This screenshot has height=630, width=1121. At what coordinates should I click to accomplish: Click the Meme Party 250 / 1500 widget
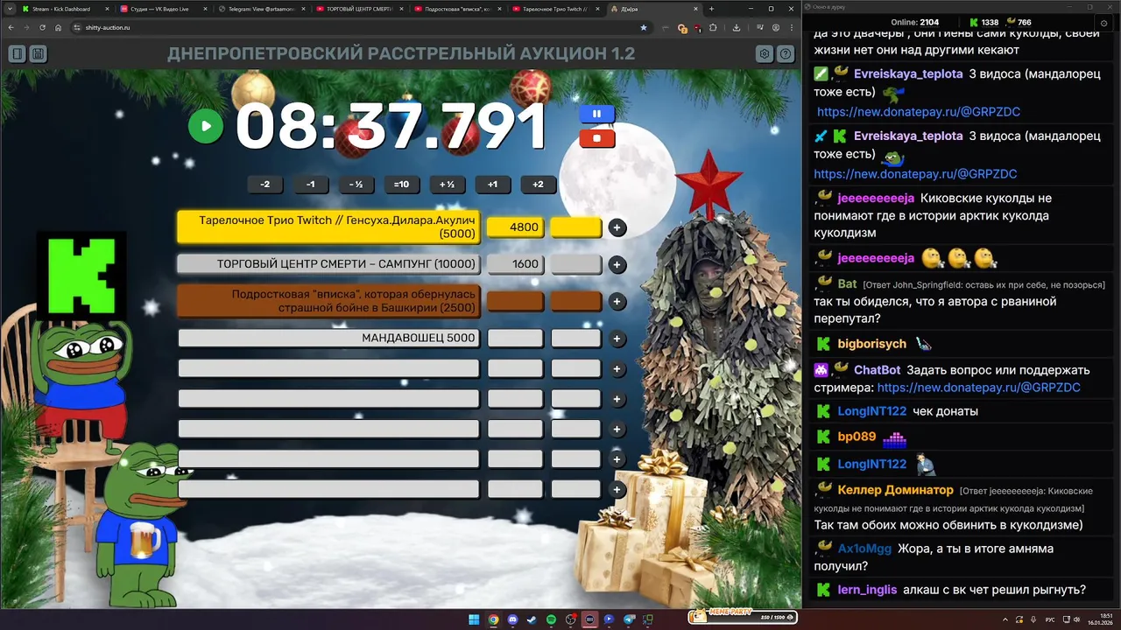coord(743,616)
